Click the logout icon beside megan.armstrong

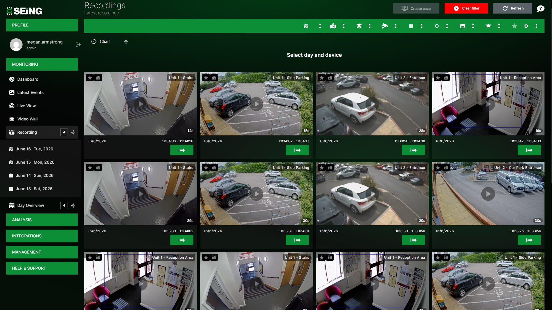coord(78,45)
